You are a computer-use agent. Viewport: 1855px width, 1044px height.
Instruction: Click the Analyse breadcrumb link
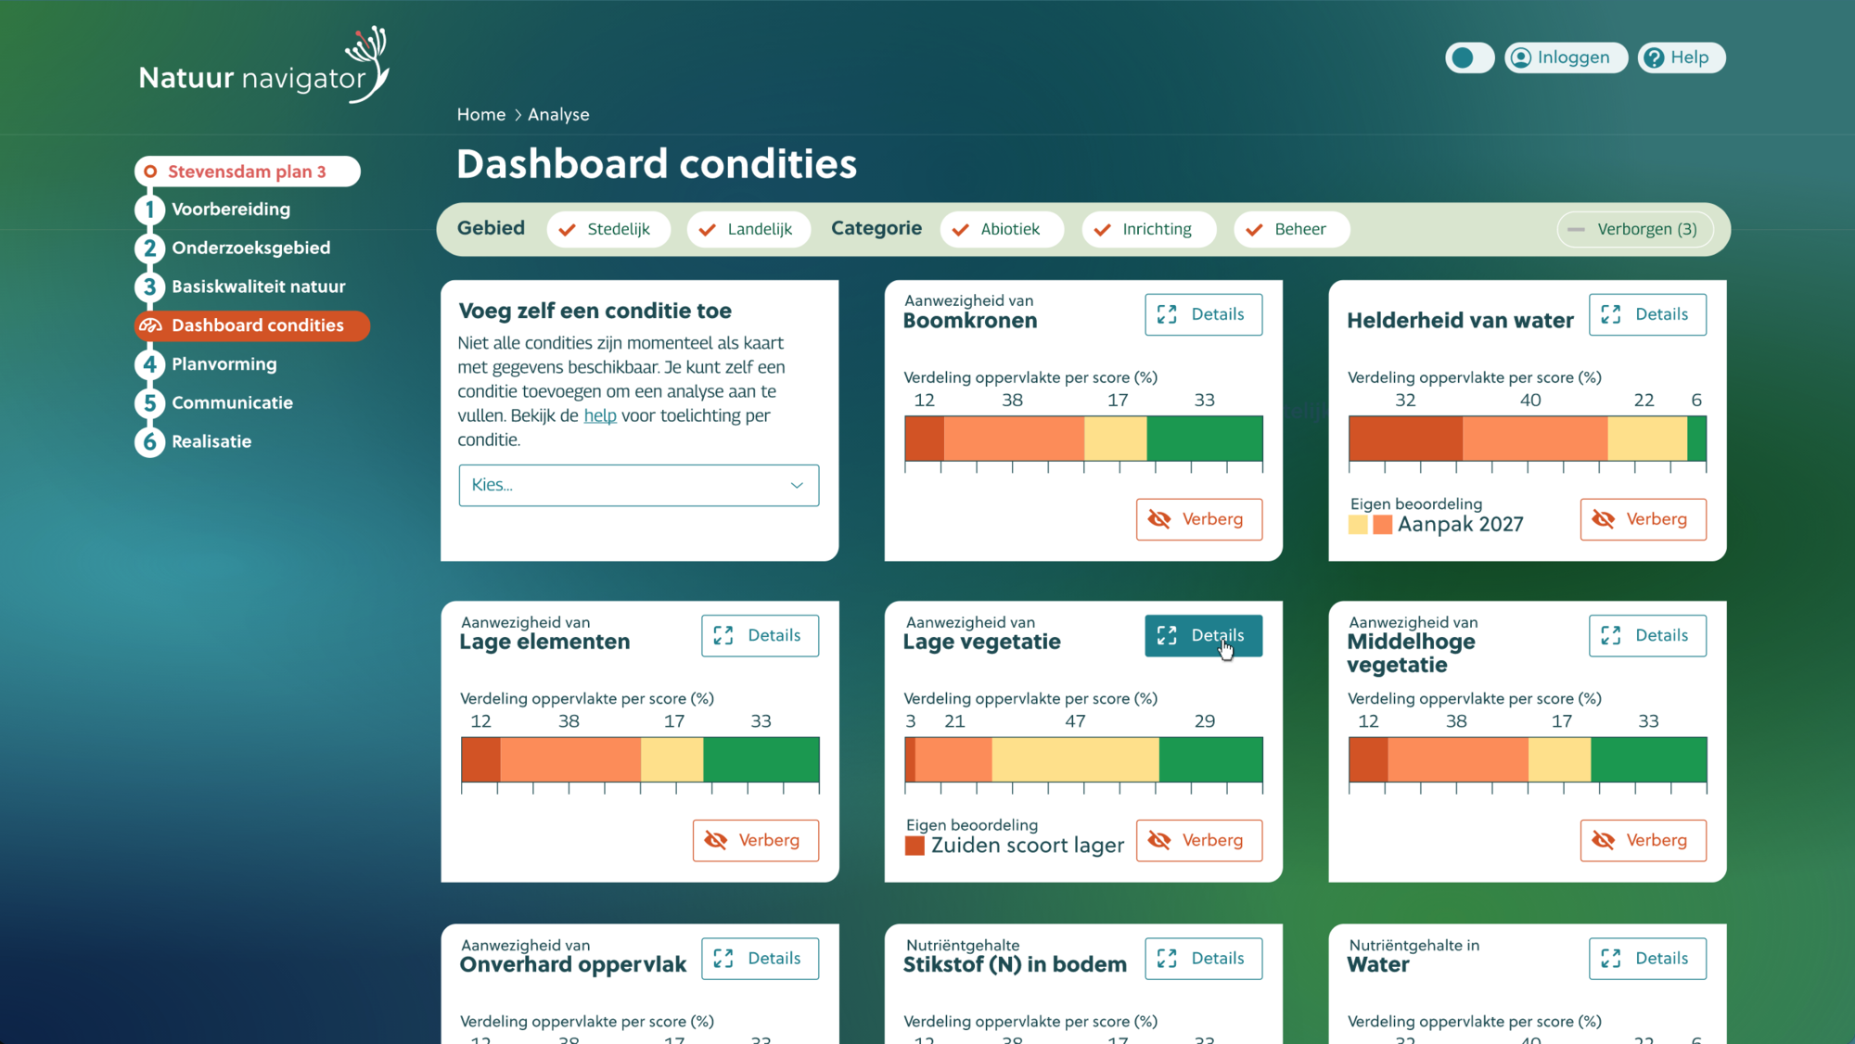coord(558,115)
